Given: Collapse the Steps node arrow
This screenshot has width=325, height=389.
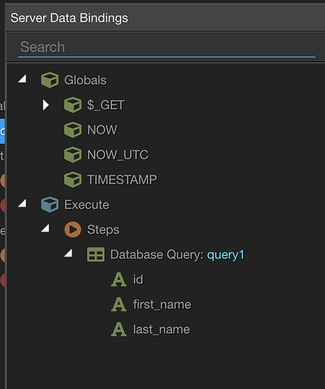Looking at the screenshot, I should (45, 228).
